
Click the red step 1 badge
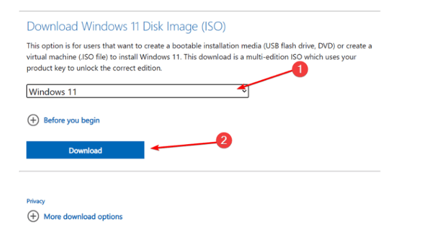(x=300, y=70)
